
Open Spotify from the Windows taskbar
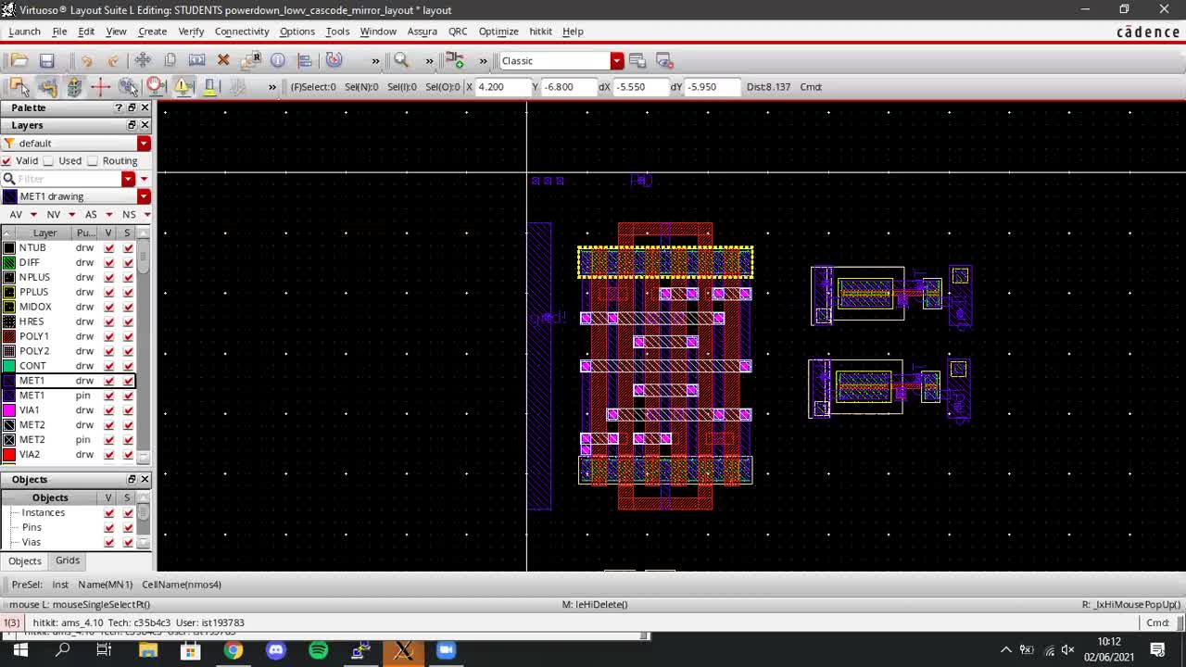coord(318,650)
